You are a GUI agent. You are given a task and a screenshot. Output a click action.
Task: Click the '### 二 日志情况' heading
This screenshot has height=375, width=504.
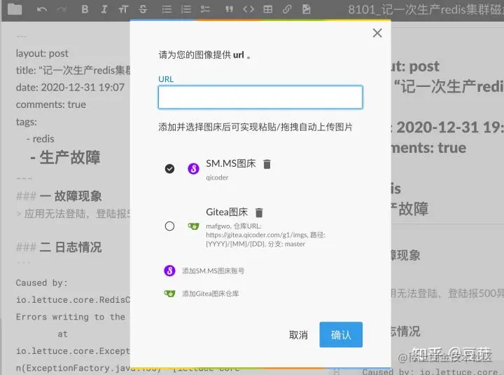[59, 247]
